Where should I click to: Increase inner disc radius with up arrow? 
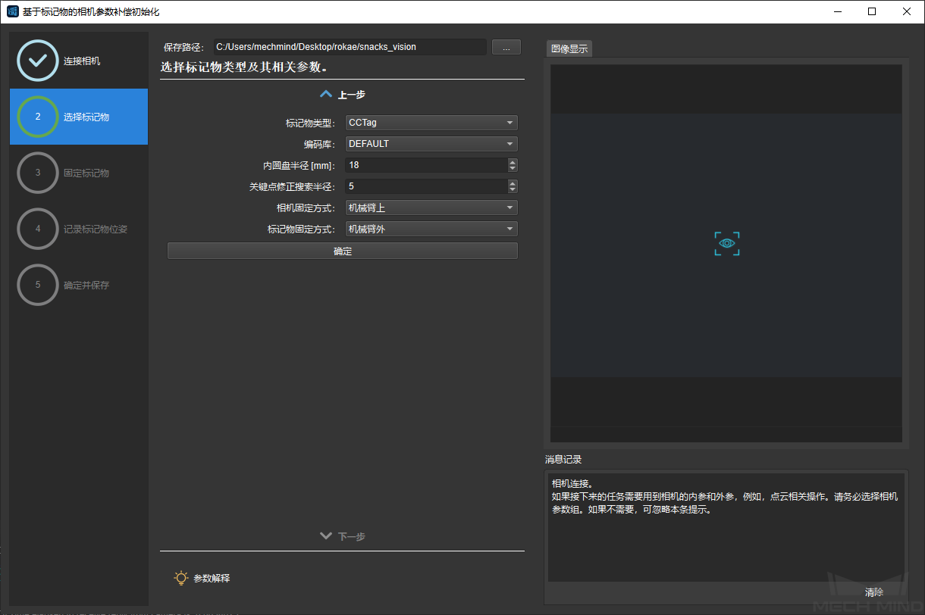point(513,162)
